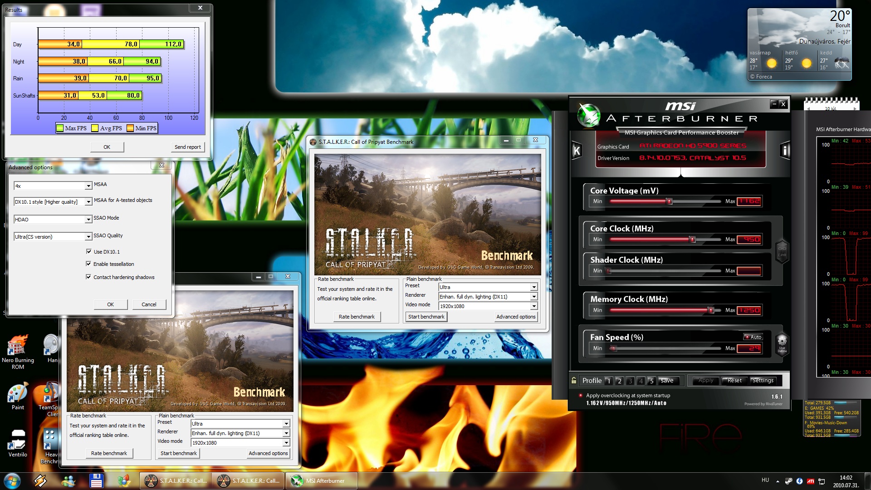Click the profile lock padlock icon in Afterburner

(574, 381)
